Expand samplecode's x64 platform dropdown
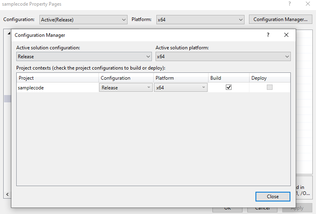 180,88
